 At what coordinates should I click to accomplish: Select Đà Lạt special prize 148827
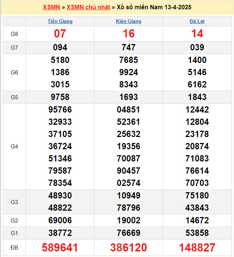tap(197, 247)
